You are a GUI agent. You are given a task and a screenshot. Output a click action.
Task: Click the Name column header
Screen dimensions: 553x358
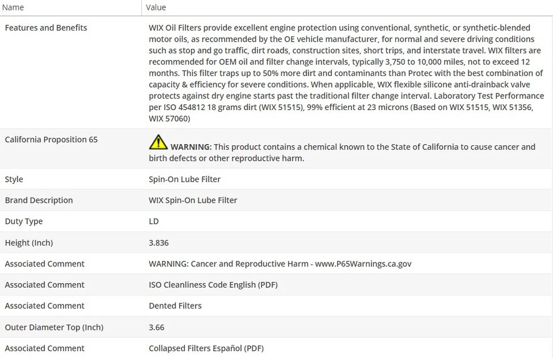[13, 7]
